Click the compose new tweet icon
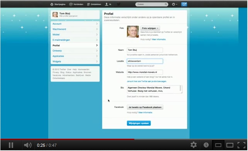 (x=184, y=4)
